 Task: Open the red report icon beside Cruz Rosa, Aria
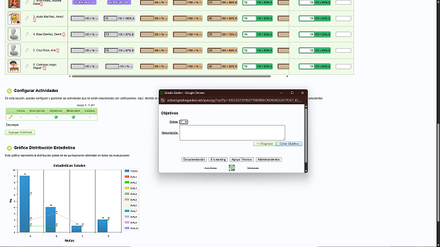point(58,50)
